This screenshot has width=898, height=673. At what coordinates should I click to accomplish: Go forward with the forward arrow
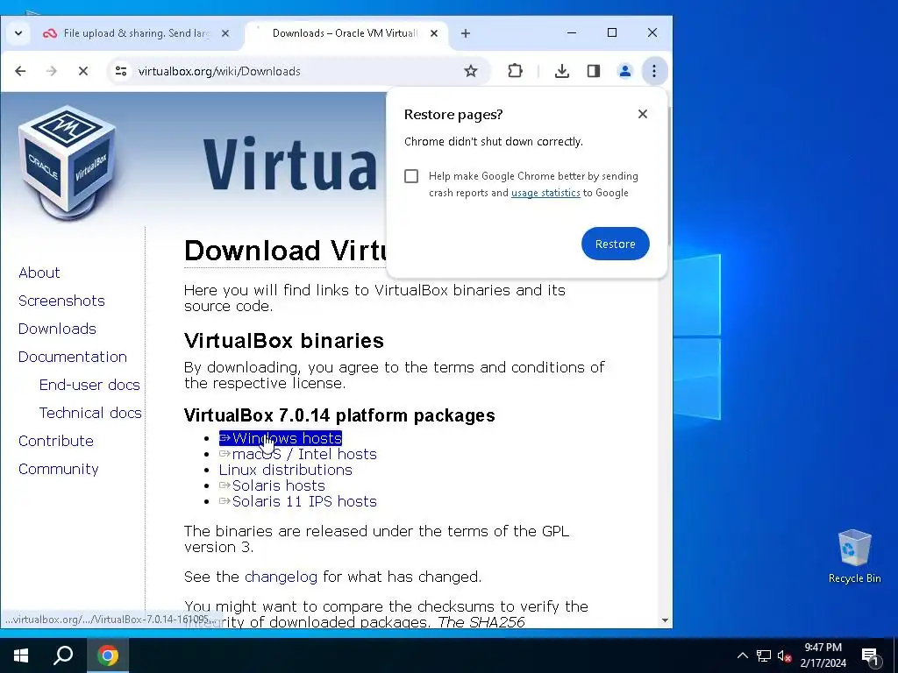pyautogui.click(x=52, y=71)
